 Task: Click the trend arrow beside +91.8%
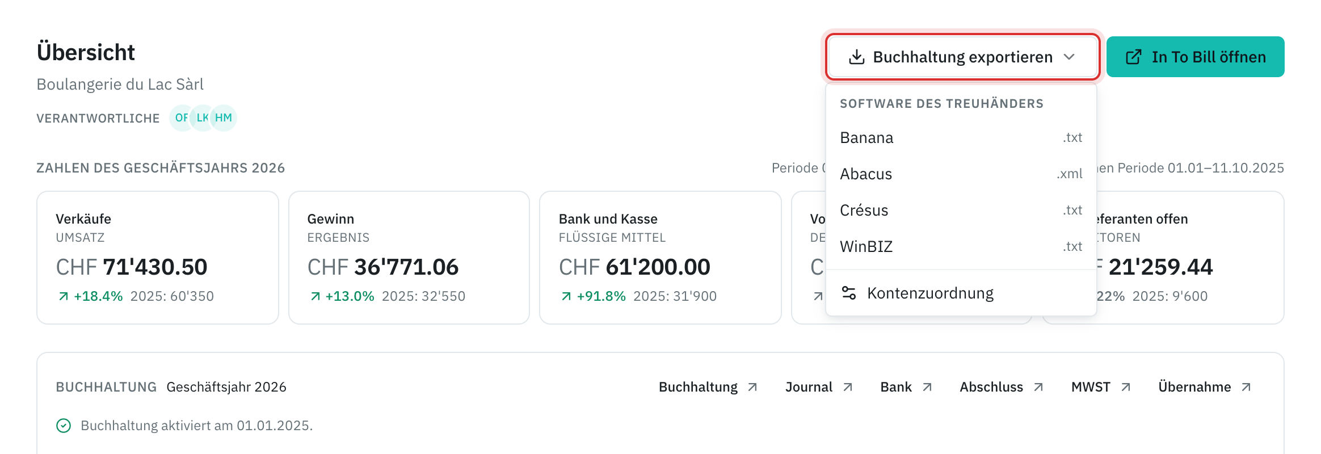(566, 296)
